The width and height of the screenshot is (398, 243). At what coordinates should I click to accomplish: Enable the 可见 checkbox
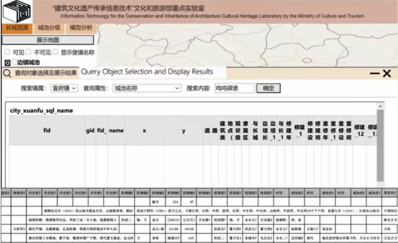tap(7, 52)
